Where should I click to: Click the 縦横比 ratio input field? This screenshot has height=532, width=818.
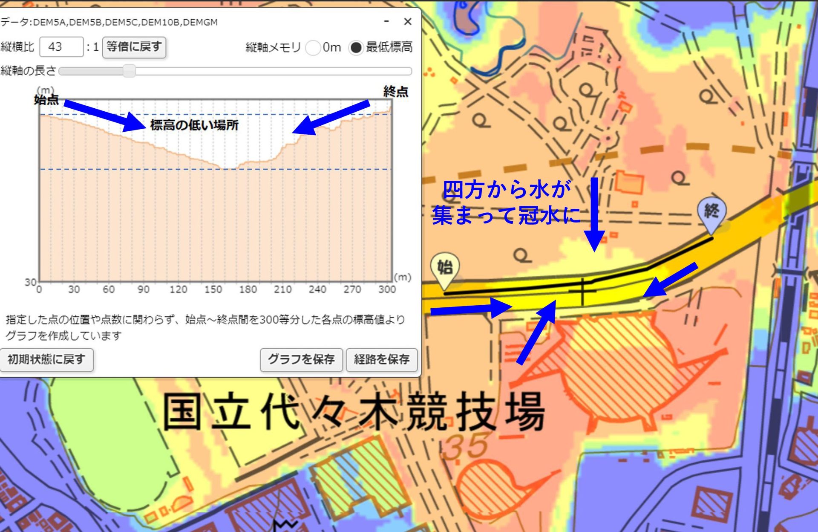tap(61, 47)
